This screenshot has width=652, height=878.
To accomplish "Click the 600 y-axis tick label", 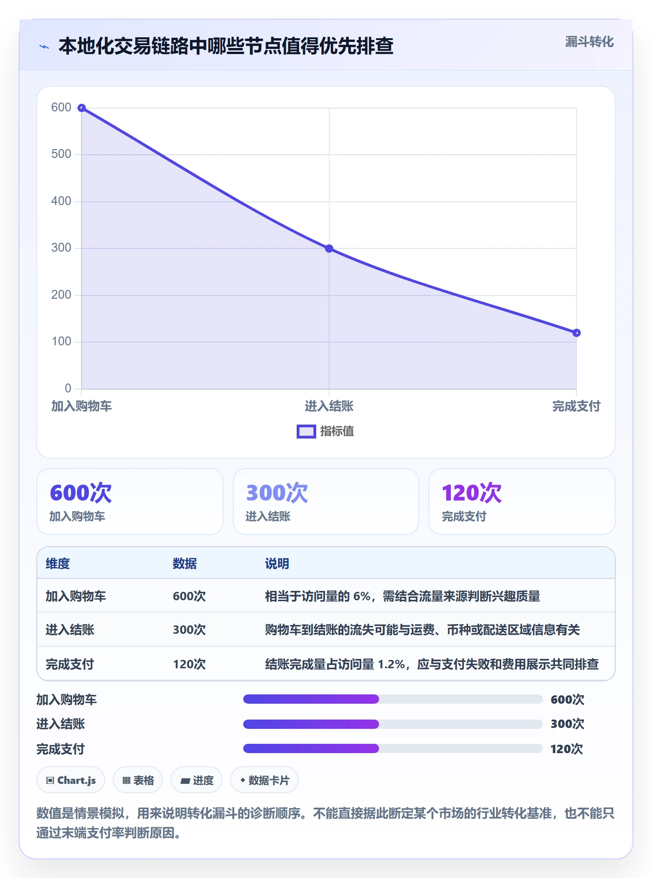I will (61, 108).
